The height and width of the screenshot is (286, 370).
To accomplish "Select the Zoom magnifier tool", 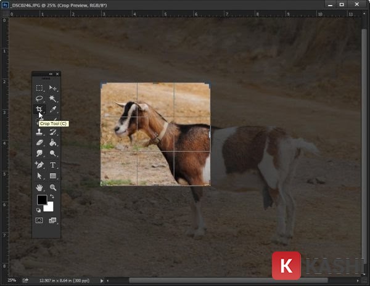I will [x=52, y=187].
